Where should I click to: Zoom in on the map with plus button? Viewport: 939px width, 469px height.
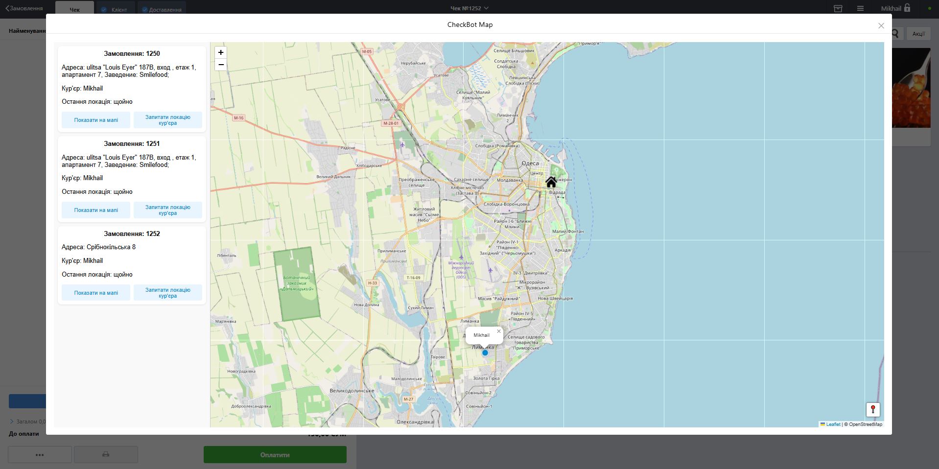(221, 52)
